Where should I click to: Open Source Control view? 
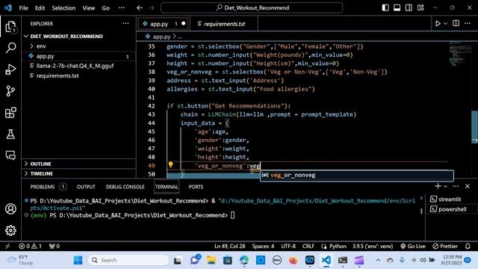tap(10, 91)
